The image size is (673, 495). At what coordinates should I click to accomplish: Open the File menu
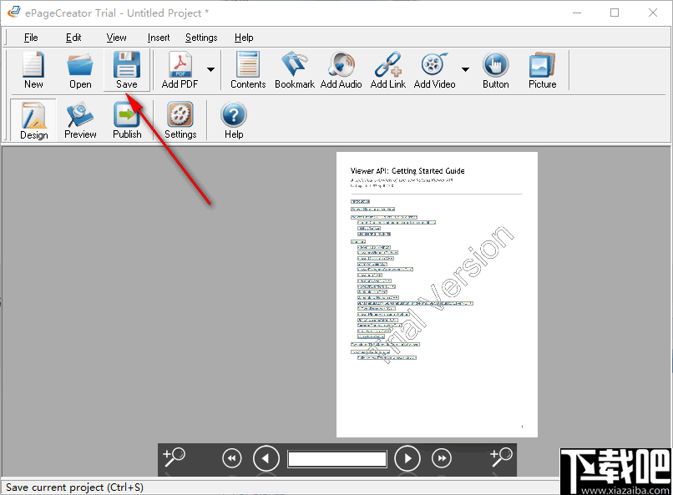[x=31, y=38]
